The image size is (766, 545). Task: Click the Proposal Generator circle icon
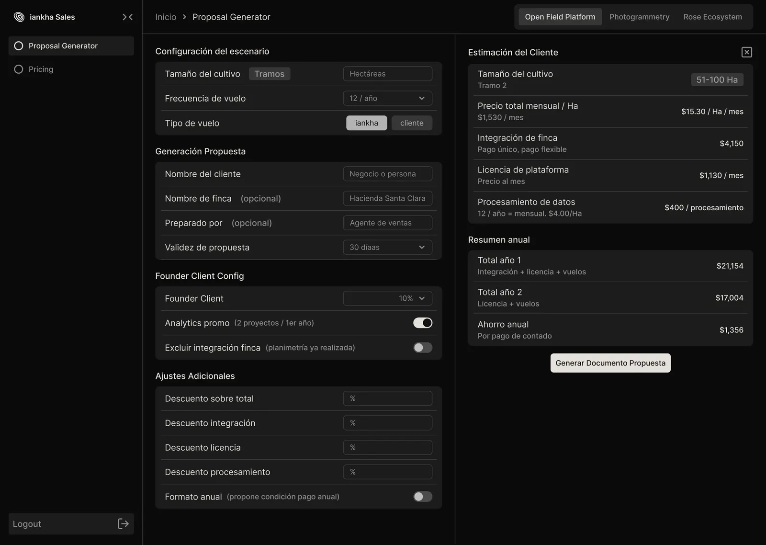click(x=19, y=46)
